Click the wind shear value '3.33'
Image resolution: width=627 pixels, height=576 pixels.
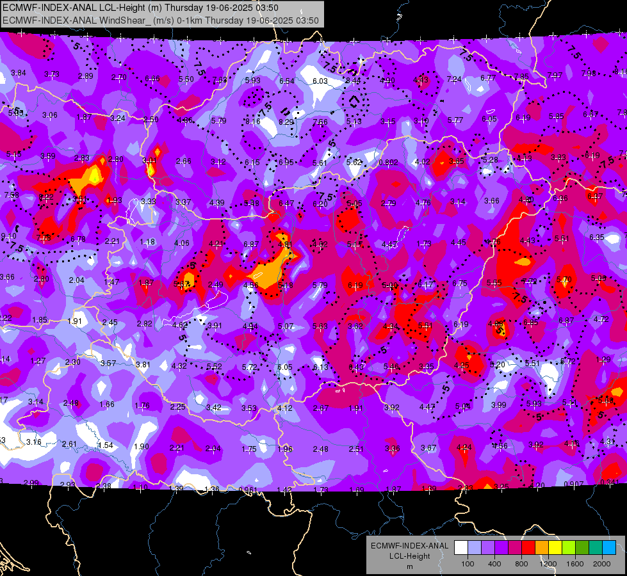click(149, 202)
